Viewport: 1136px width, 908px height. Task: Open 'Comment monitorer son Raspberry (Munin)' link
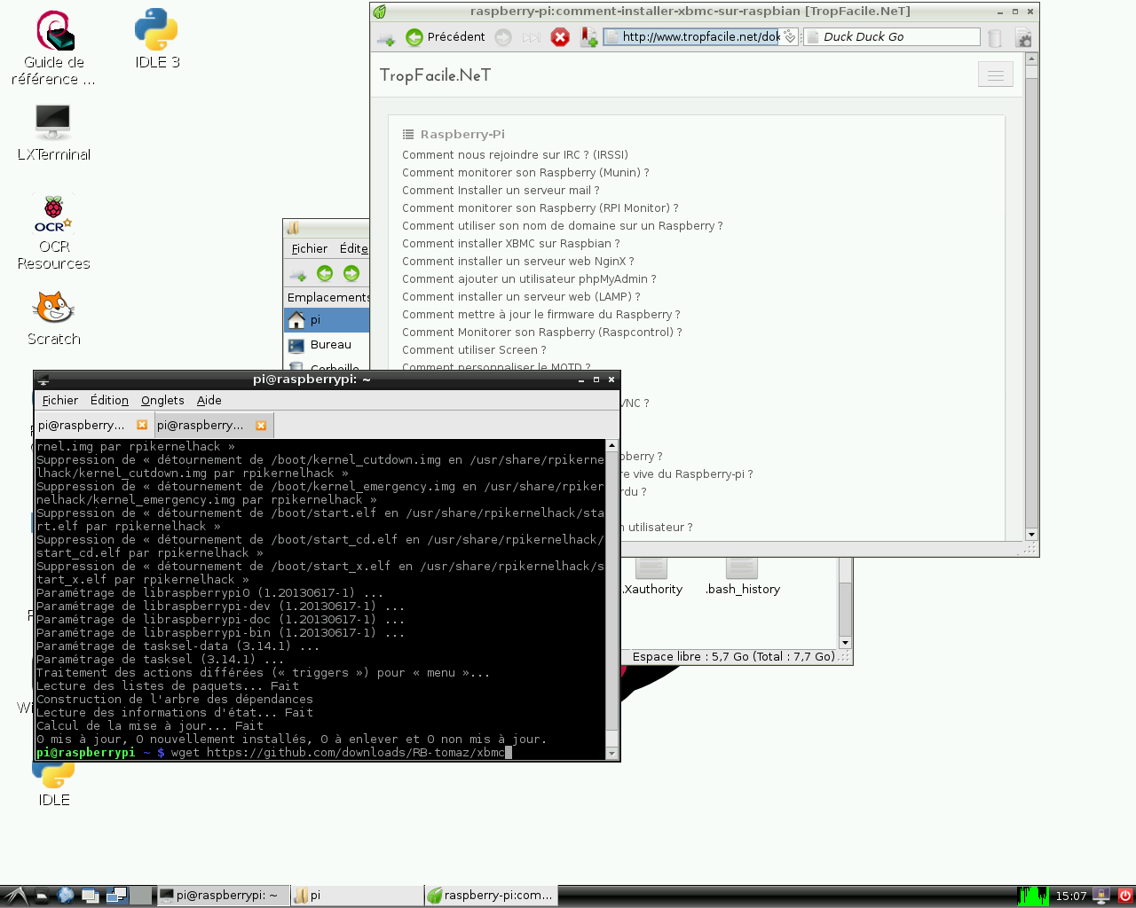(x=525, y=173)
